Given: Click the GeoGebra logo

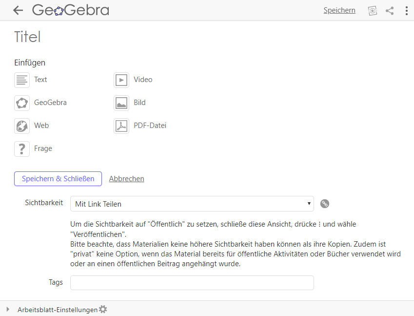Looking at the screenshot, I should click(71, 10).
